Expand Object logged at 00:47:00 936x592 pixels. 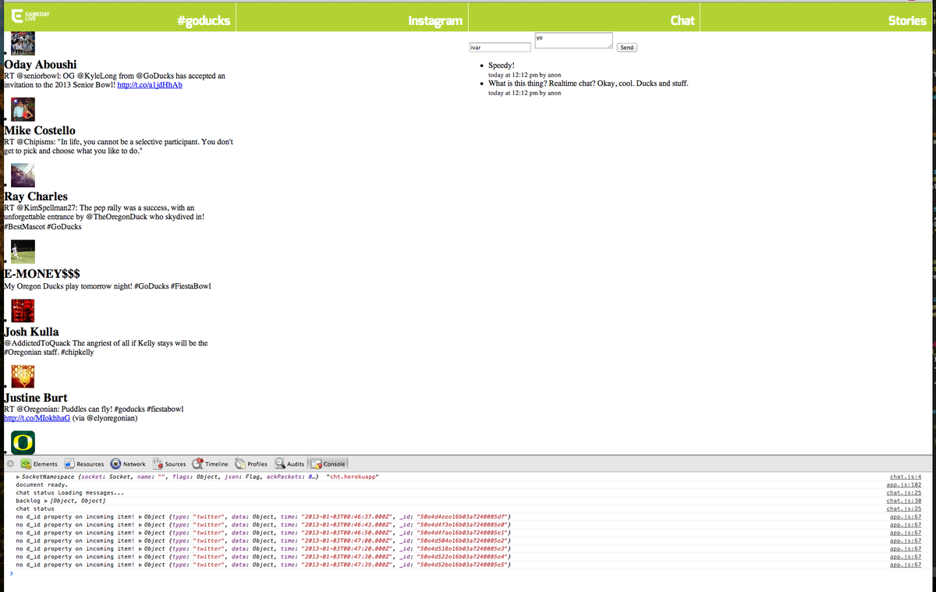pos(140,541)
